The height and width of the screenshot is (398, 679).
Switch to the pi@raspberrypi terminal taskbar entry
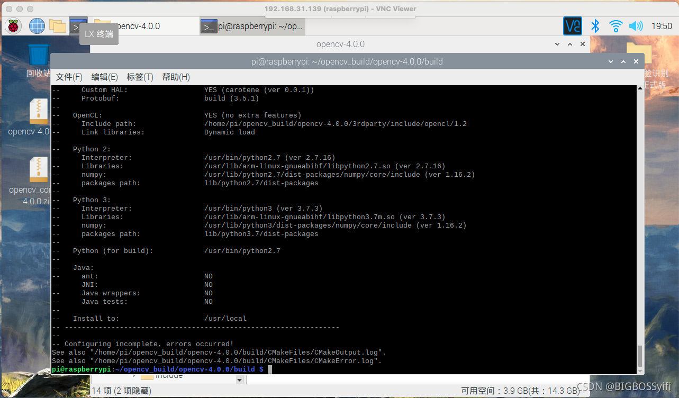[252, 26]
